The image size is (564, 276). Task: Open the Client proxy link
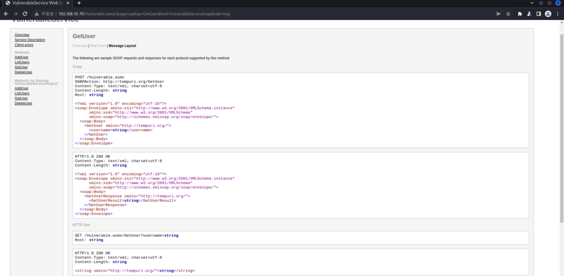click(24, 45)
